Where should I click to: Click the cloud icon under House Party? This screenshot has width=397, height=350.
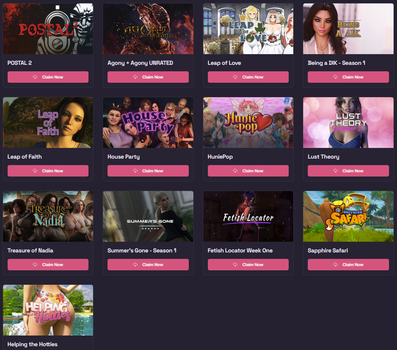point(135,171)
